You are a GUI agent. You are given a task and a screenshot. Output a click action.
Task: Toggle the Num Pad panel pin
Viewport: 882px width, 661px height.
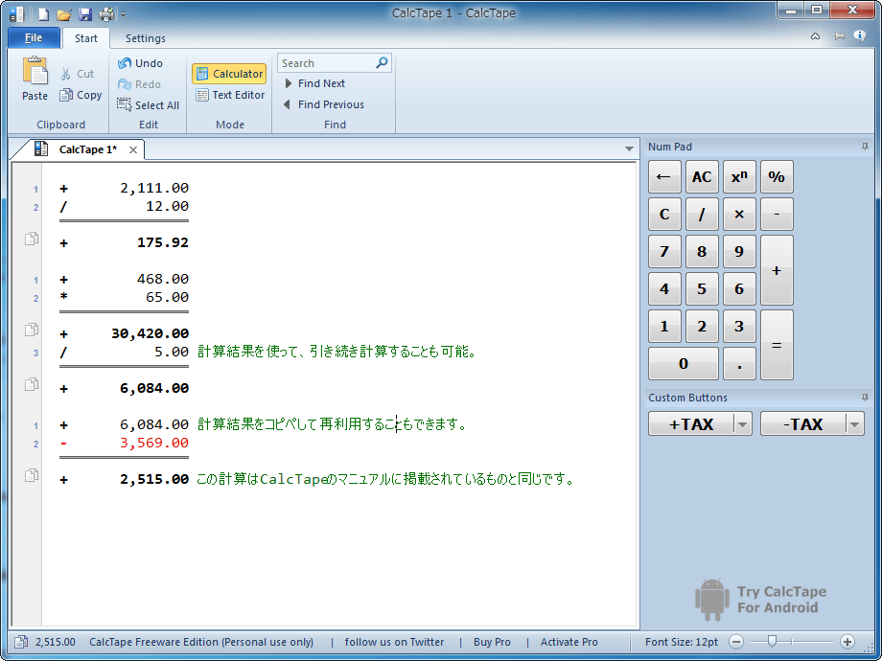865,147
